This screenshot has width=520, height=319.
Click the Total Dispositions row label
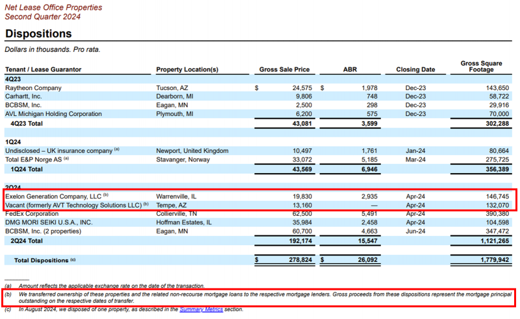pyautogui.click(x=39, y=260)
